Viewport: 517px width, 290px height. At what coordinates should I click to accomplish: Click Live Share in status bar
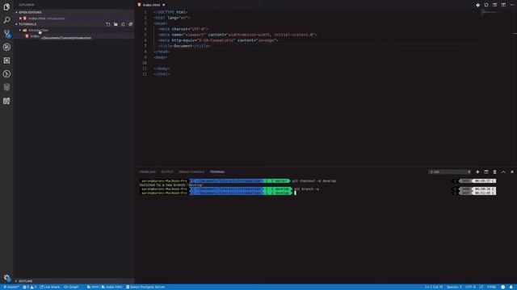pyautogui.click(x=50, y=287)
